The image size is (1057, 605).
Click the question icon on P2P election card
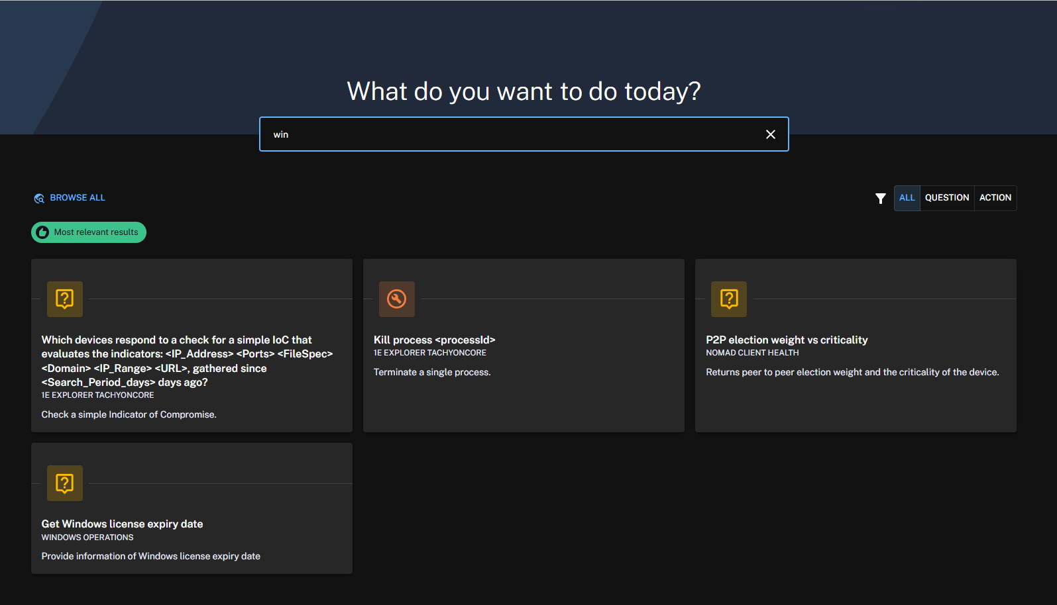coord(728,299)
